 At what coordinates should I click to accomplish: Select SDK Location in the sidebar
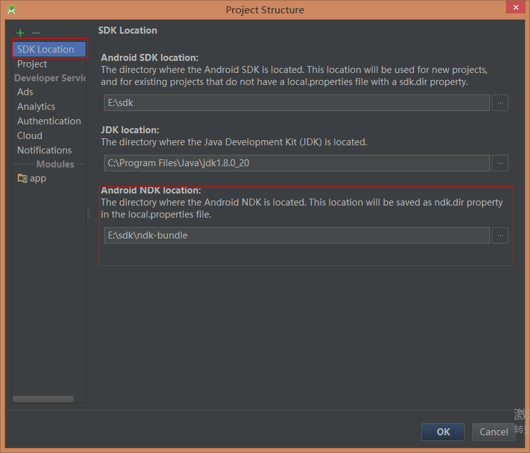(46, 49)
